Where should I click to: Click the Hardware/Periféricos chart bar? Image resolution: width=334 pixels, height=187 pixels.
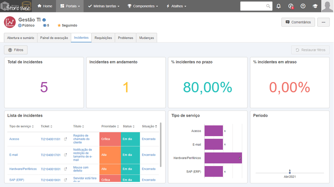pyautogui.click(x=223, y=158)
